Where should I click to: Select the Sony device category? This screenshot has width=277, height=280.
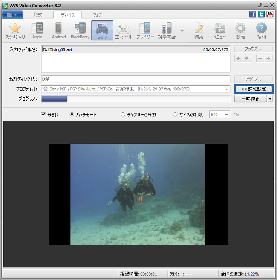click(x=102, y=31)
